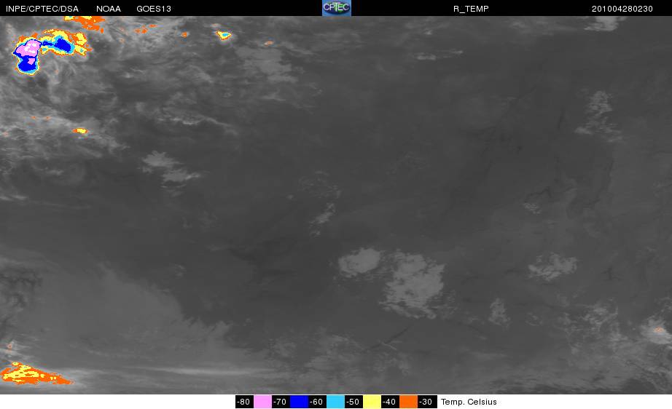
Task: Click the -40 legend value
Action: (x=390, y=402)
